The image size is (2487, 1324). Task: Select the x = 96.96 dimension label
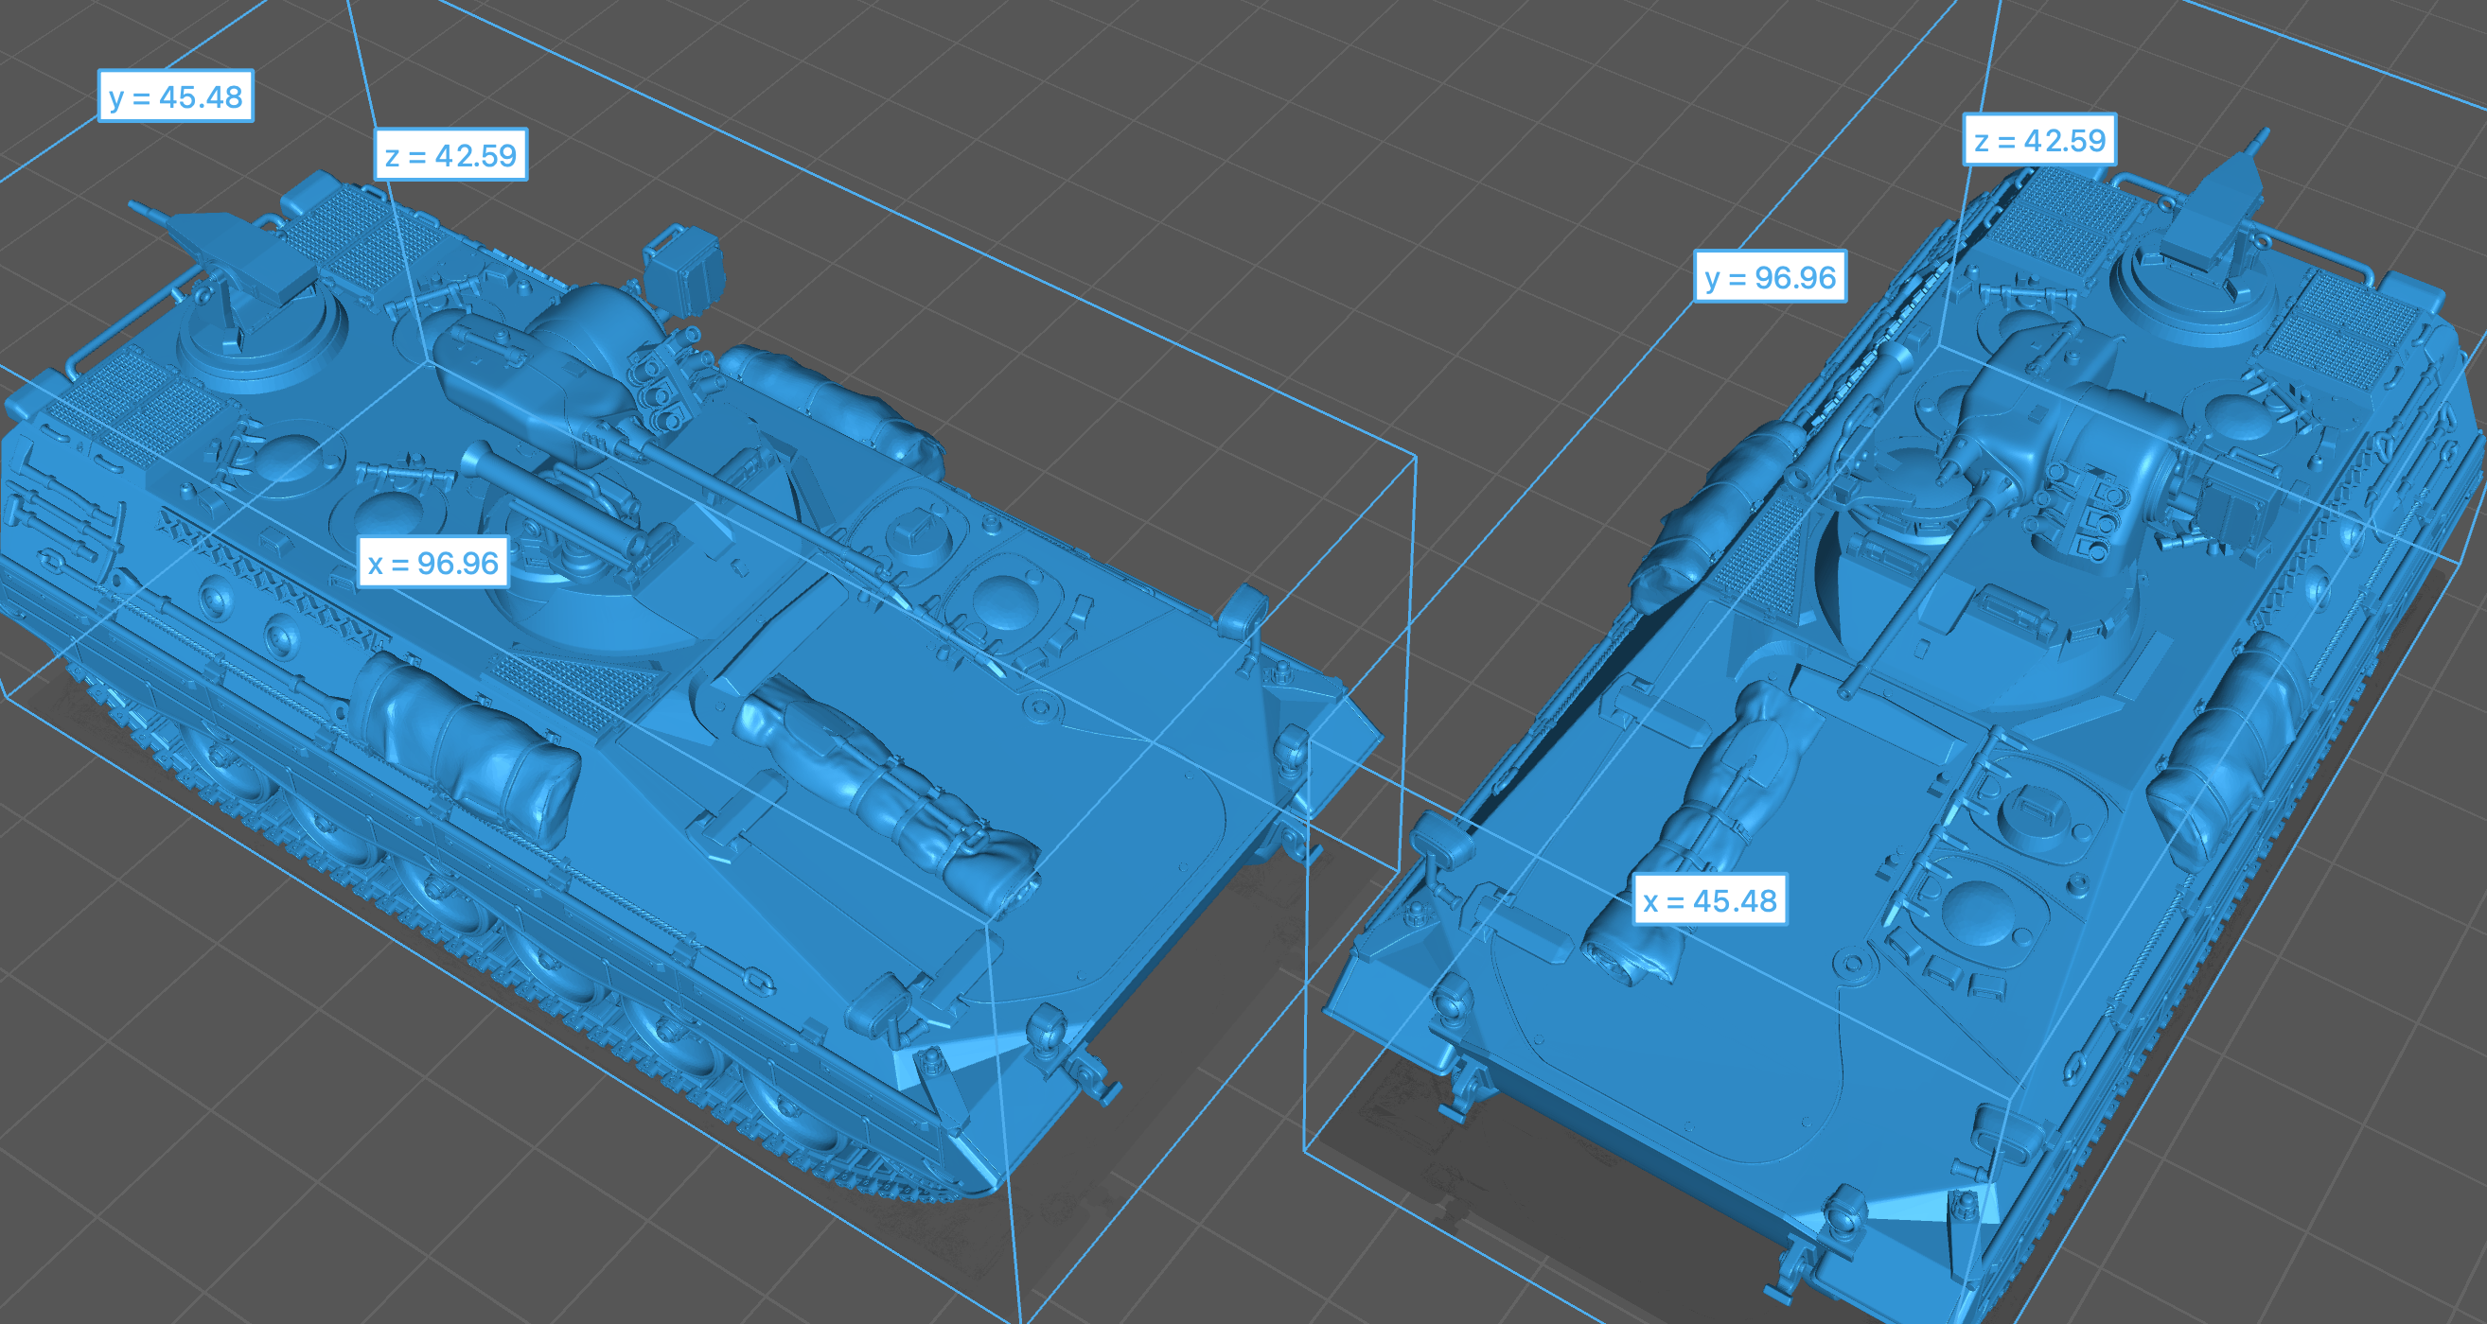(433, 563)
